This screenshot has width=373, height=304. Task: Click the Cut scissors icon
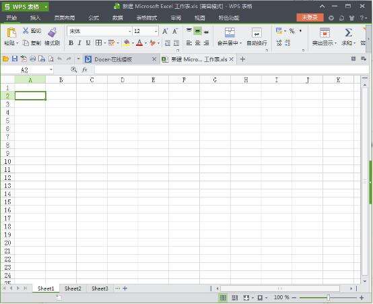click(26, 31)
